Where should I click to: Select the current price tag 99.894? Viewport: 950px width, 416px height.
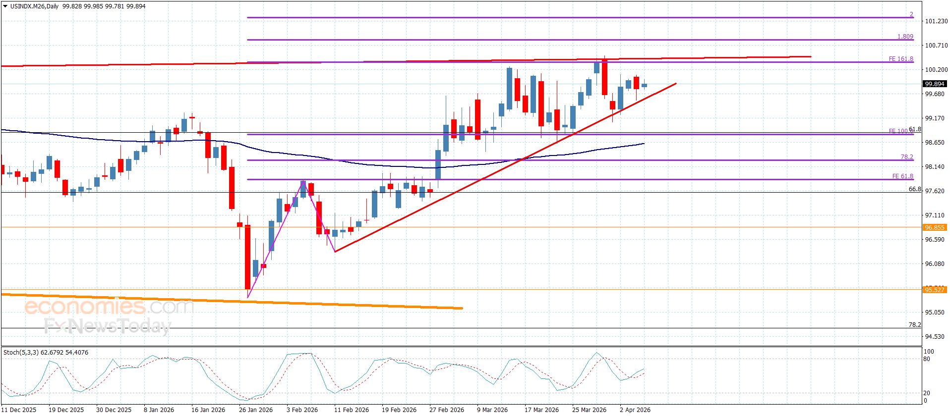pos(935,84)
